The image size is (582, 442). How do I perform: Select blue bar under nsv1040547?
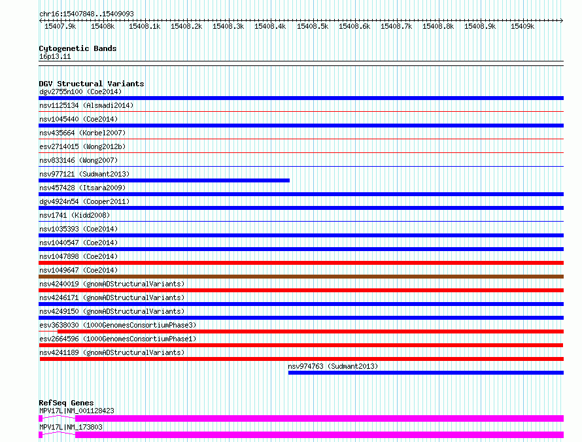click(301, 249)
